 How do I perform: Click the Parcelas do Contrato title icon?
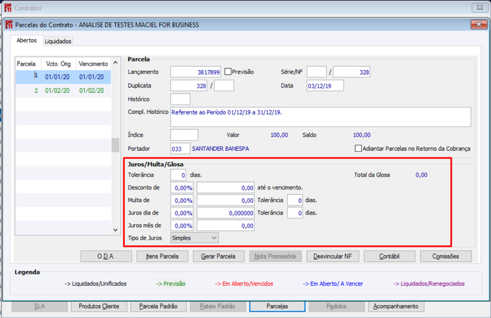(x=9, y=25)
